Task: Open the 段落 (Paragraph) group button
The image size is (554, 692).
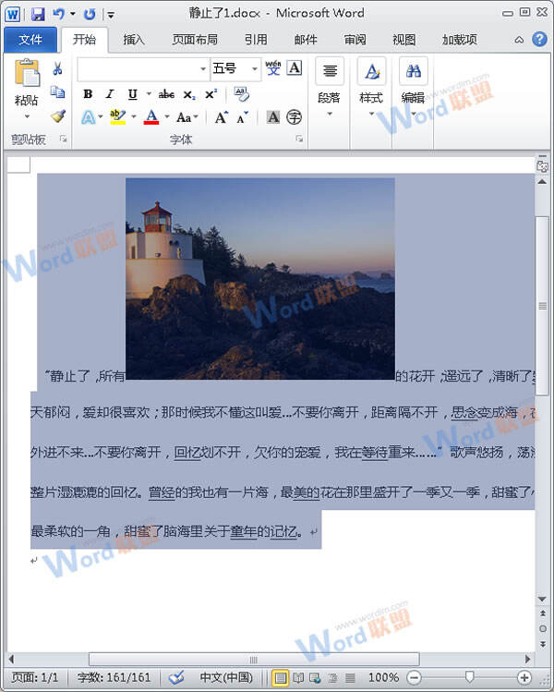Action: [330, 89]
